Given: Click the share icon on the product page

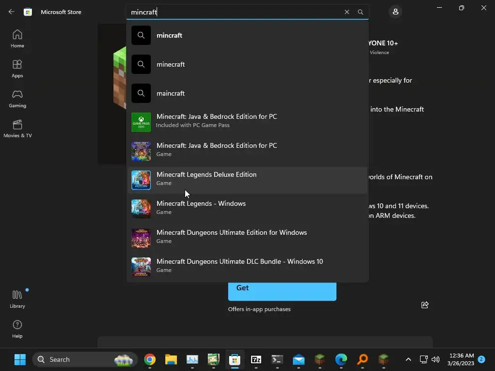Looking at the screenshot, I should tap(425, 305).
